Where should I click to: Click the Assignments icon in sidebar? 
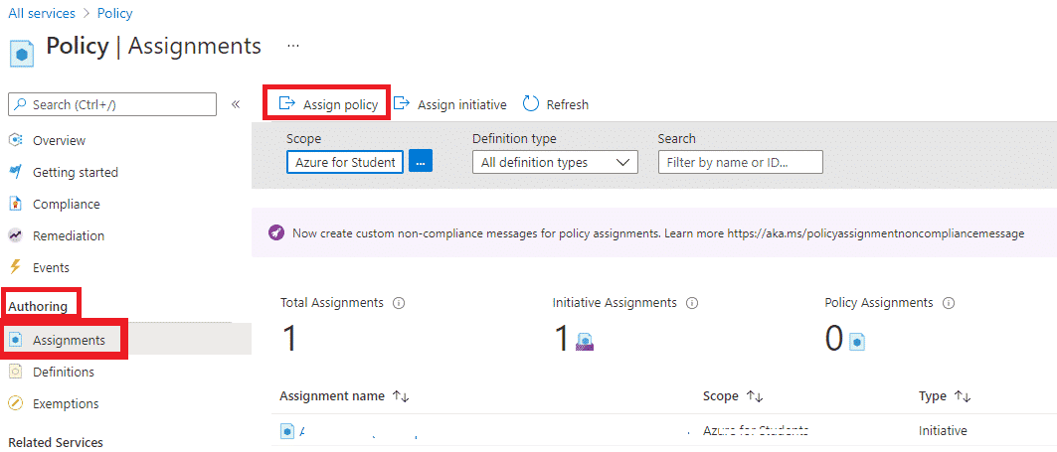16,340
